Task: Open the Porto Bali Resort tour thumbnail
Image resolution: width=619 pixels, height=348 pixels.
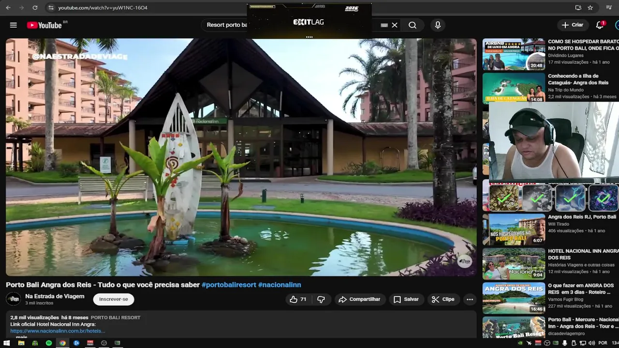Action: [x=514, y=328]
